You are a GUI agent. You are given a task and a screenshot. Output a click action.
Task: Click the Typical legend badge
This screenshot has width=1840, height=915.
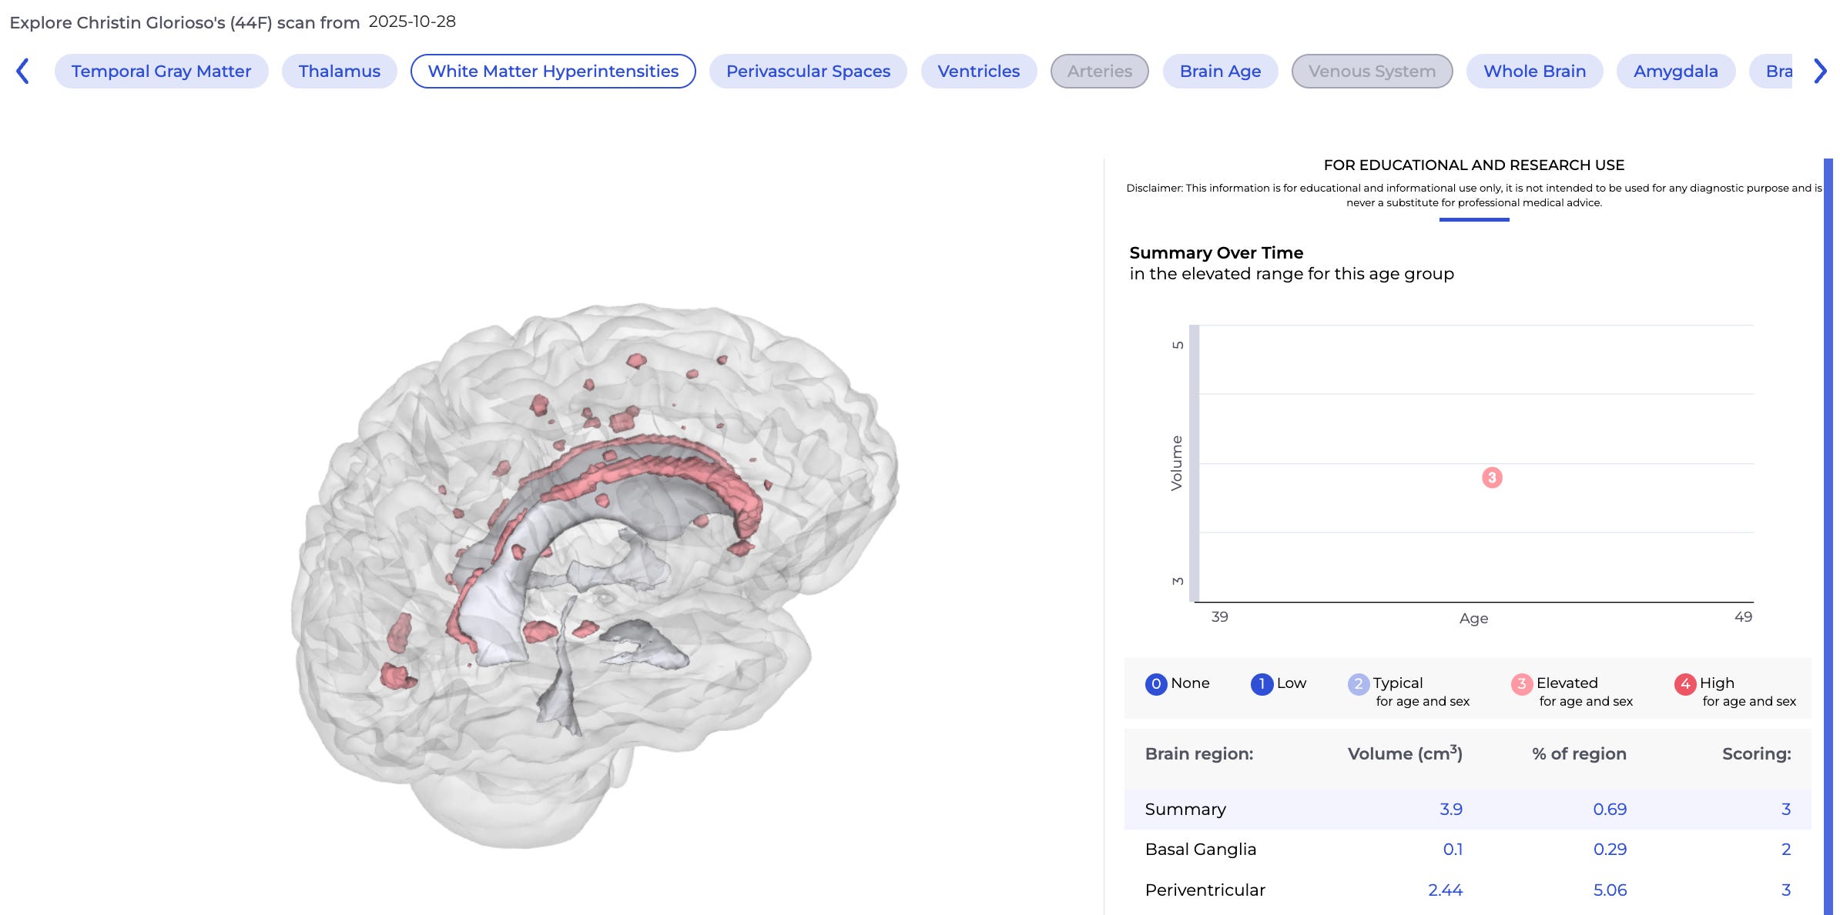1358,684
